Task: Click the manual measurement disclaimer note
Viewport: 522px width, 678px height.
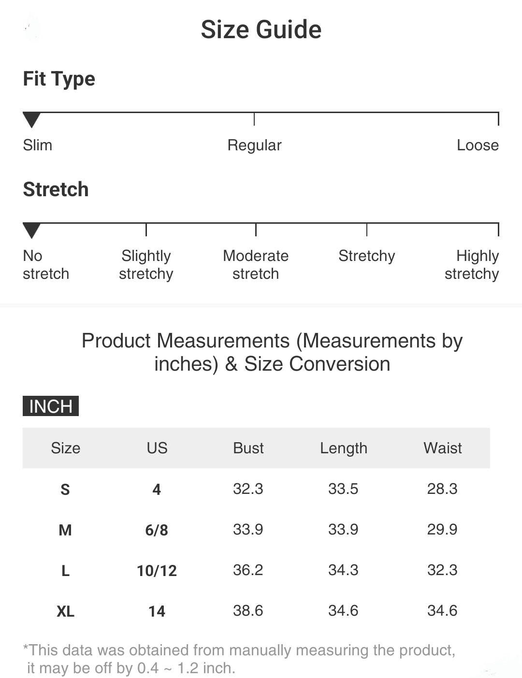Action: pyautogui.click(x=239, y=659)
